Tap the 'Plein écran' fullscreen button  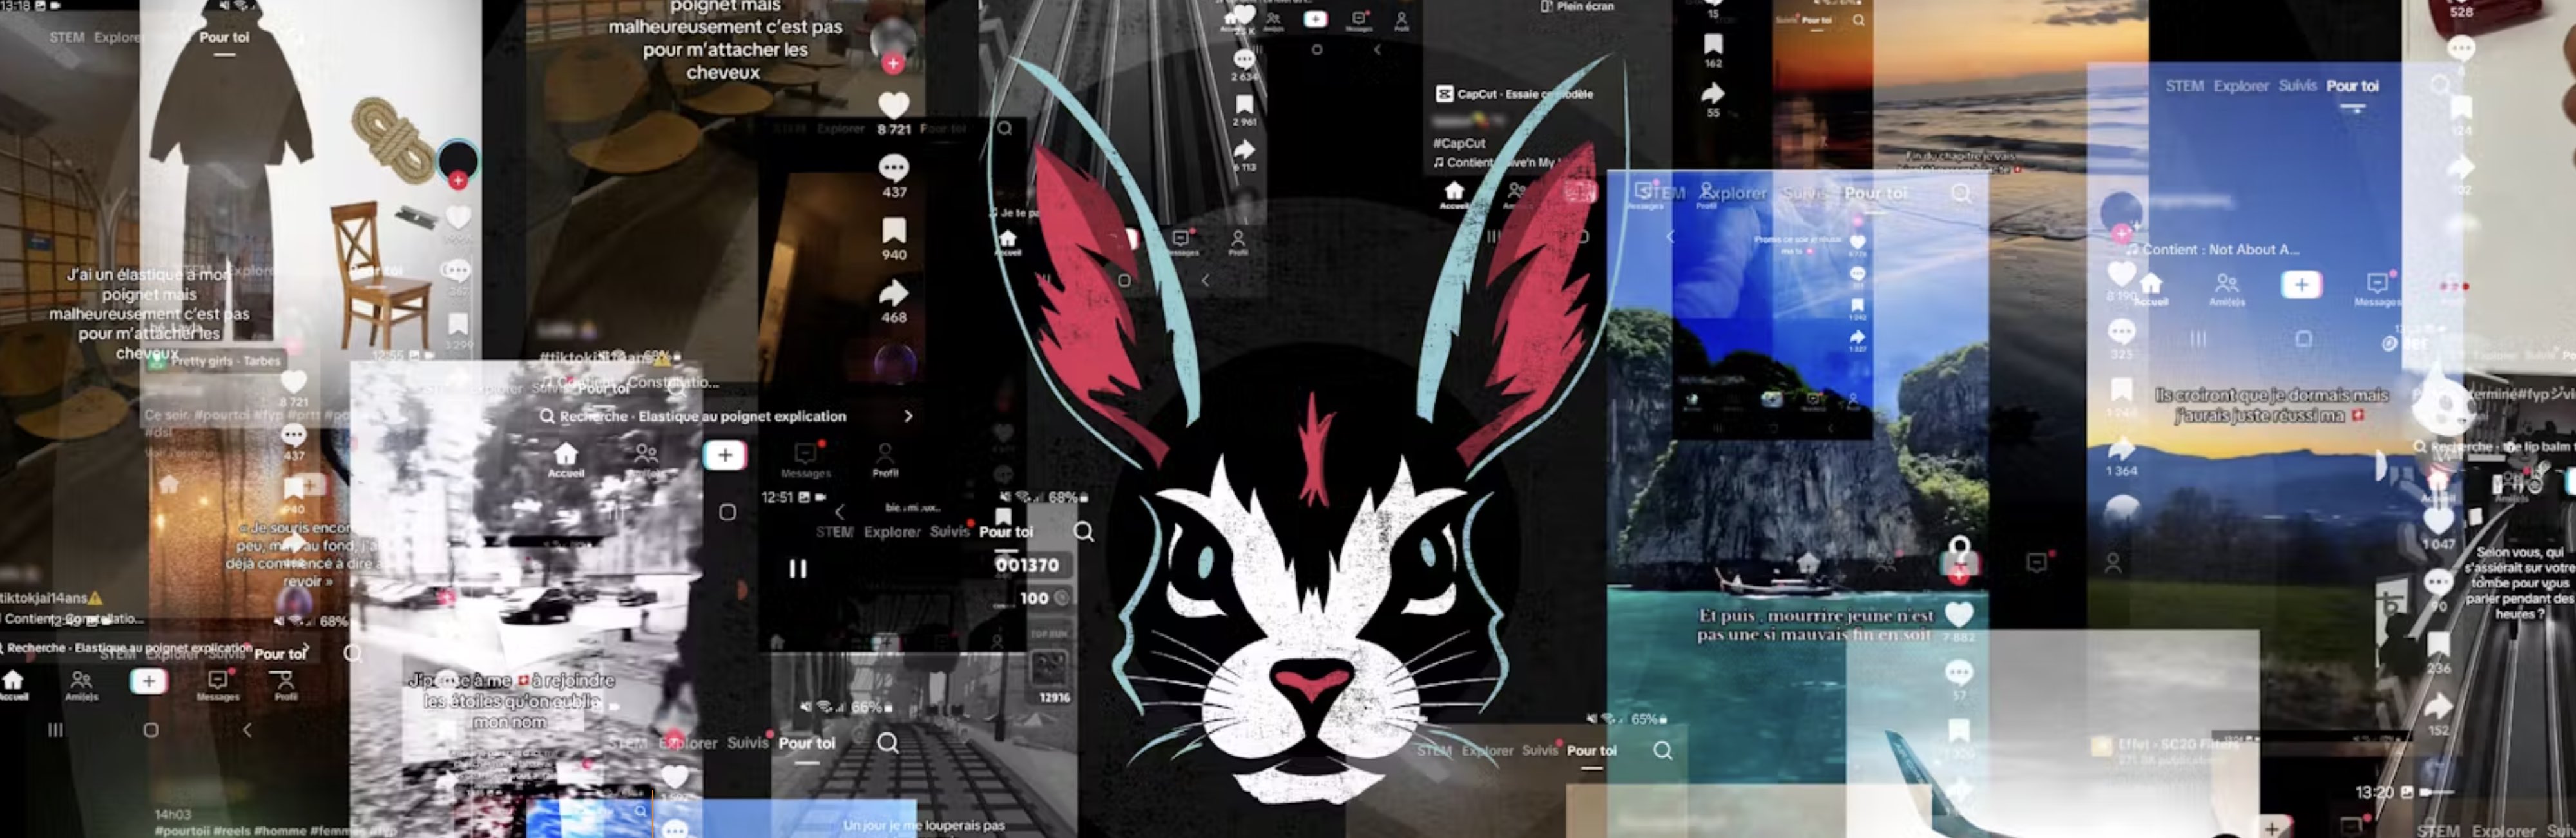[x=1577, y=6]
